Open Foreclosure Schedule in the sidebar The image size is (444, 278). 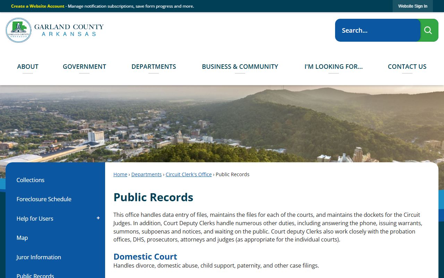pyautogui.click(x=44, y=199)
